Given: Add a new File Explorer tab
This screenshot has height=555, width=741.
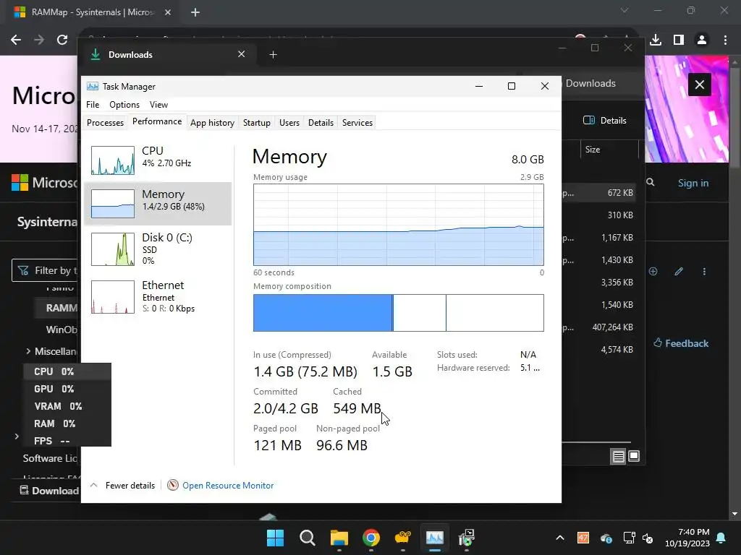Looking at the screenshot, I should tap(273, 55).
